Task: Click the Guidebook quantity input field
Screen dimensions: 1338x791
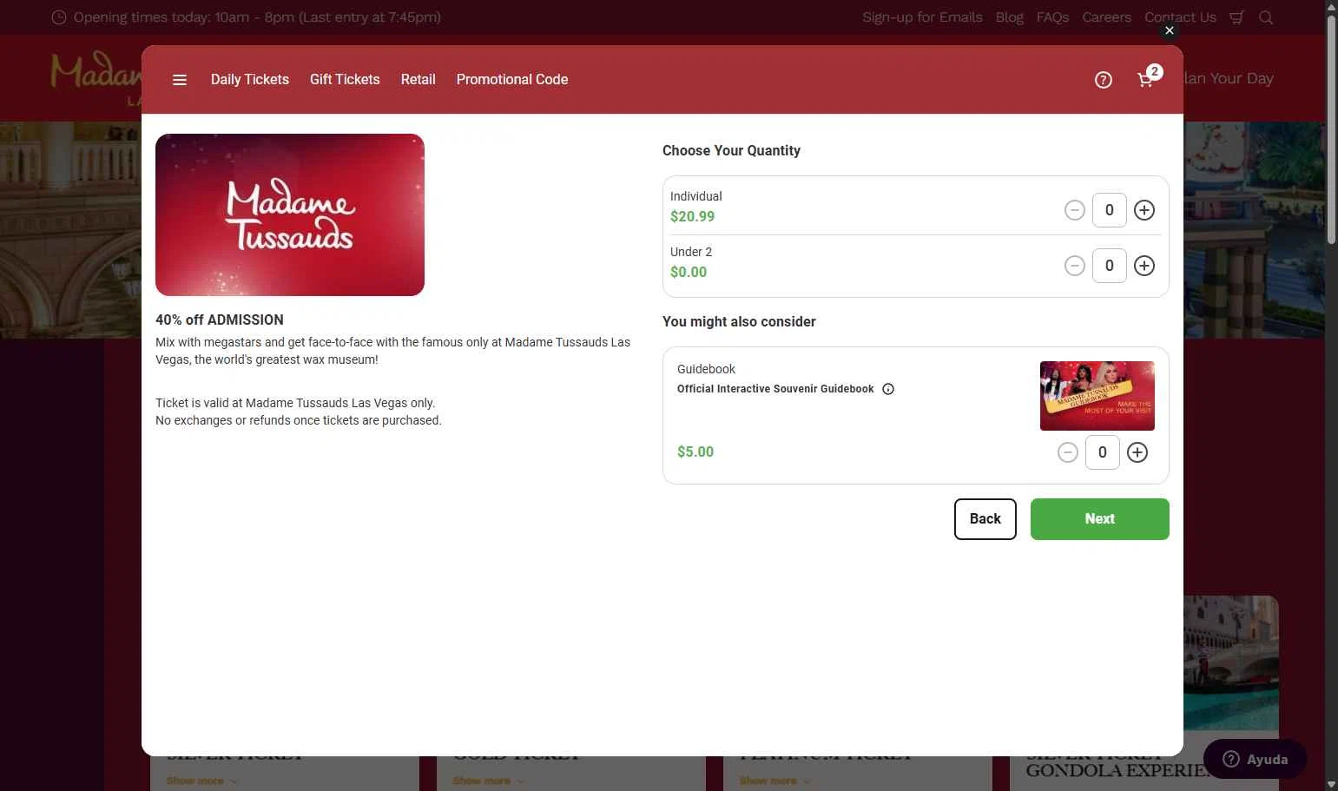Action: pyautogui.click(x=1103, y=452)
